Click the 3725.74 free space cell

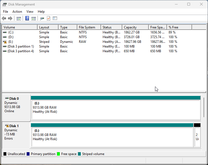[157, 37]
